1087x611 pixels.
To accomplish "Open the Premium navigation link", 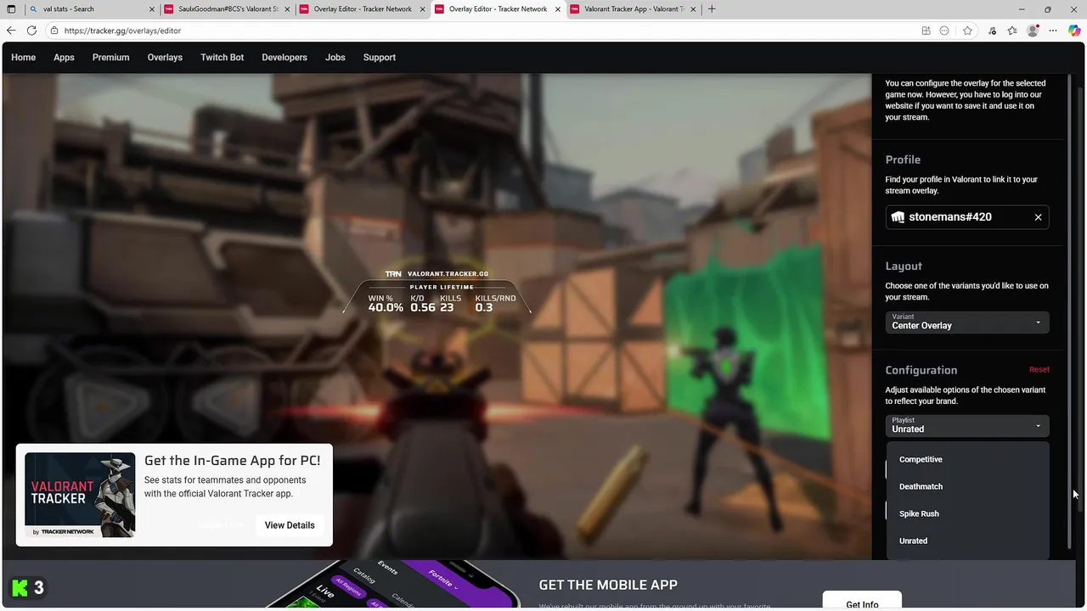I will (111, 58).
